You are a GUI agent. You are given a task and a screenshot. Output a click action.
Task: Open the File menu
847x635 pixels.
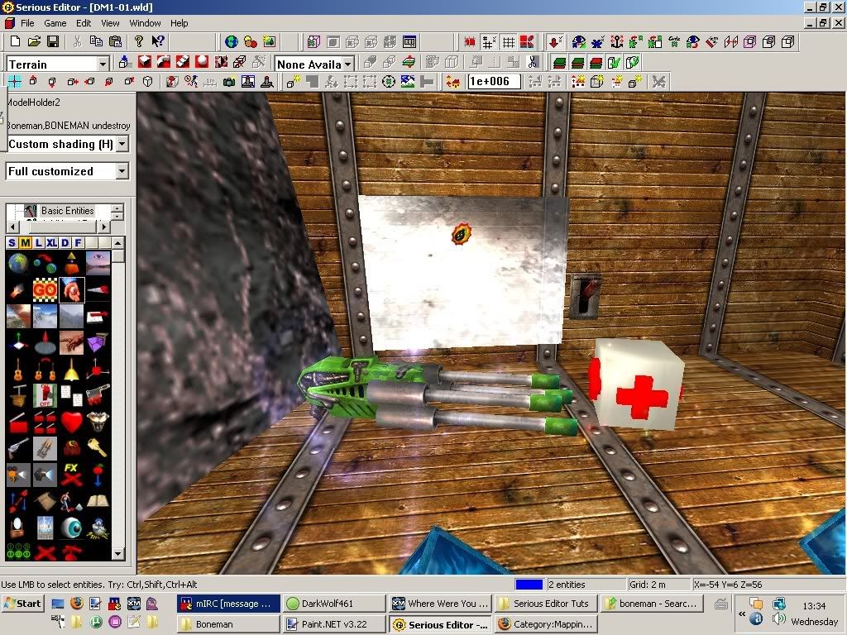pyautogui.click(x=27, y=23)
